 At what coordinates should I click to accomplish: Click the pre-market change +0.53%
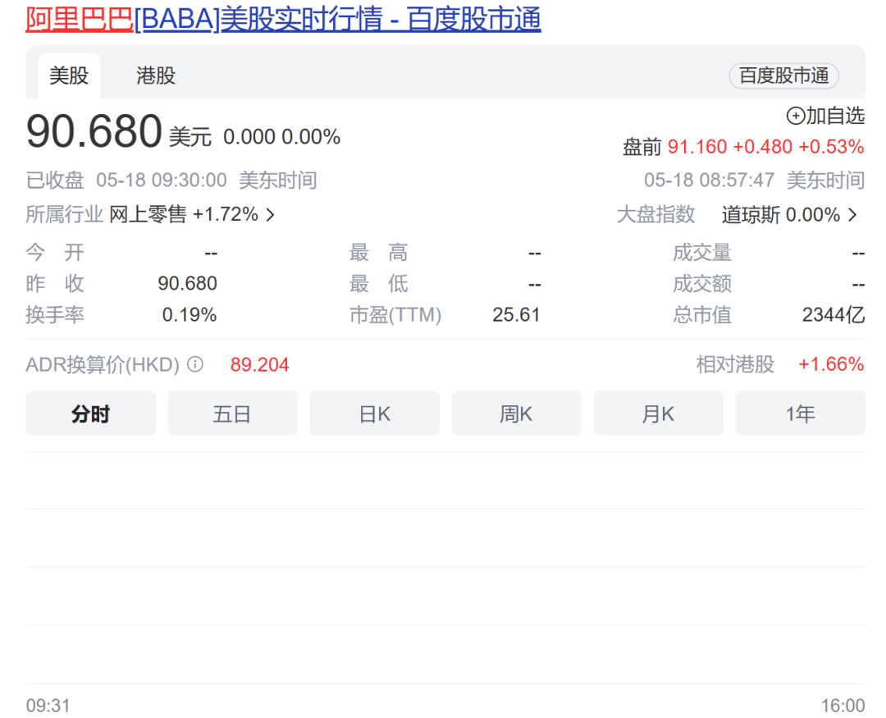[x=831, y=147]
